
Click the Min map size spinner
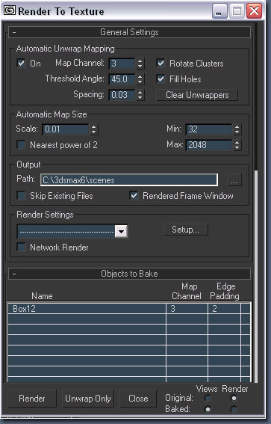pos(237,129)
